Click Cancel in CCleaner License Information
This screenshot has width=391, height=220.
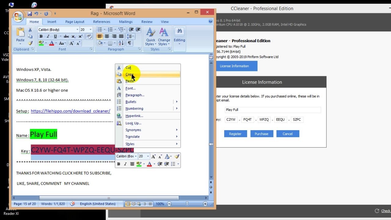click(x=288, y=134)
